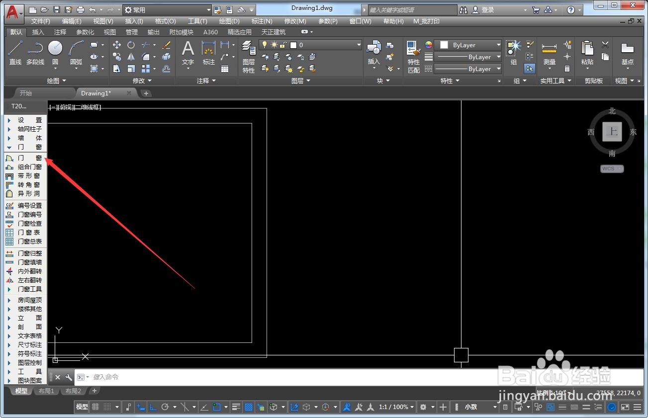This screenshot has width=648, height=418.
Task: Open the ByLayer color dropdown
Action: pos(467,45)
